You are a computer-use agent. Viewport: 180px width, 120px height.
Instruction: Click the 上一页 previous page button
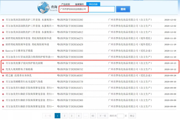point(48,116)
